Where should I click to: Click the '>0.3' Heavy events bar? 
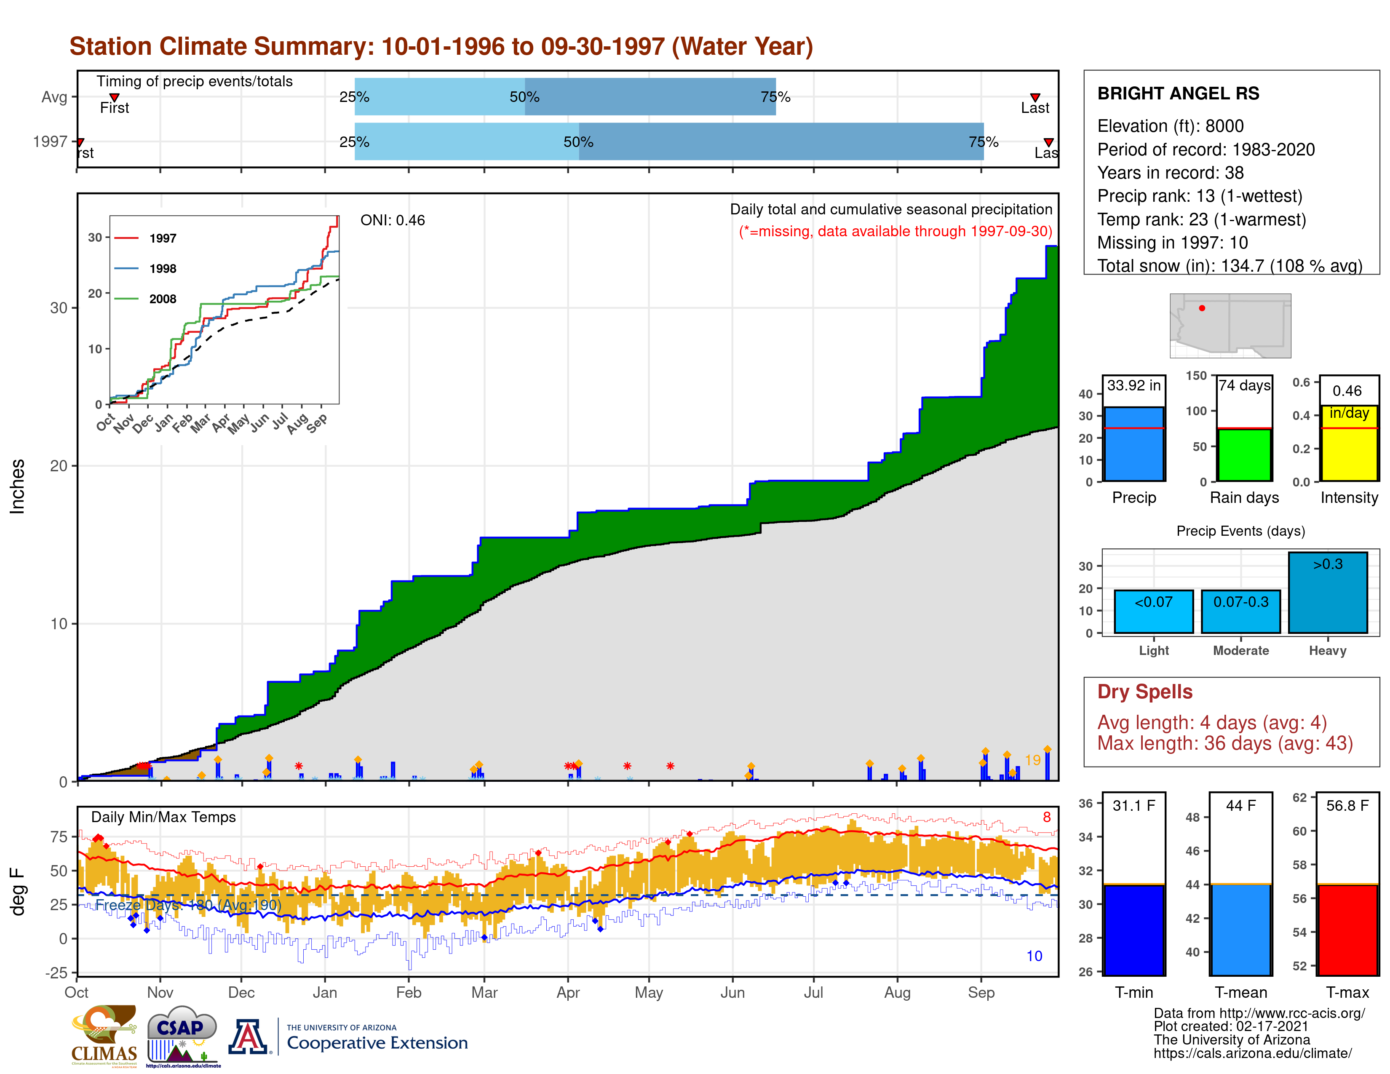(1328, 592)
